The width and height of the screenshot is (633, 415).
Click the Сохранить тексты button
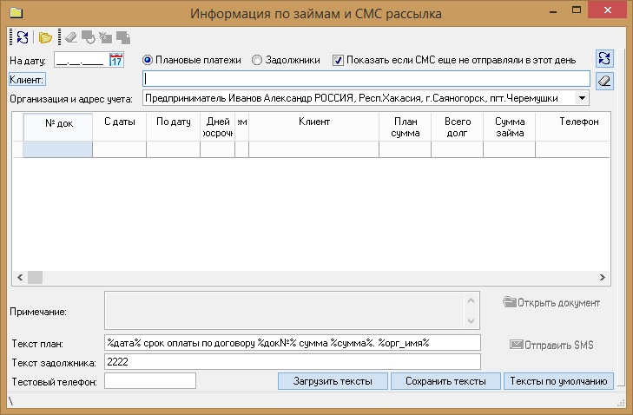coord(445,381)
